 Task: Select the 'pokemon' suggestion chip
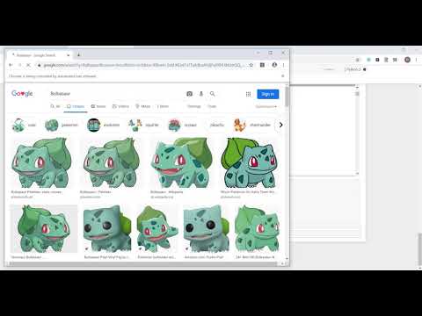pyautogui.click(x=62, y=125)
